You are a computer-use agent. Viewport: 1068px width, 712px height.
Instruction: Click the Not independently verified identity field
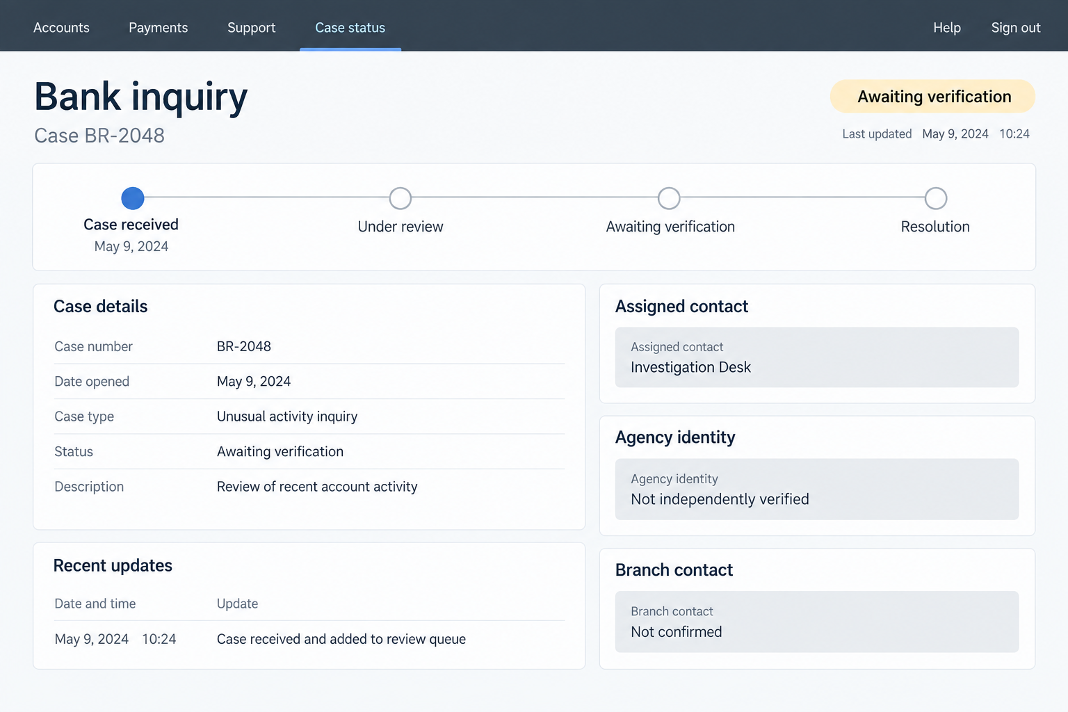[817, 489]
